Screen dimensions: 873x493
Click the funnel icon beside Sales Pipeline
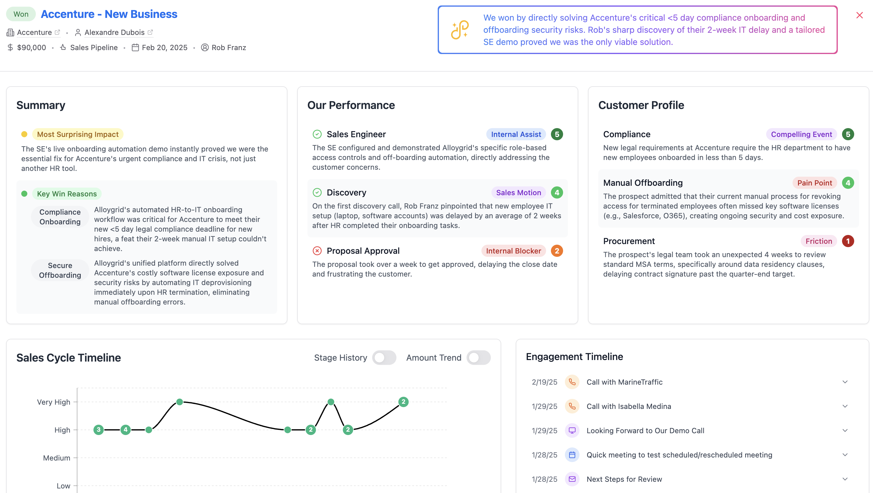63,47
